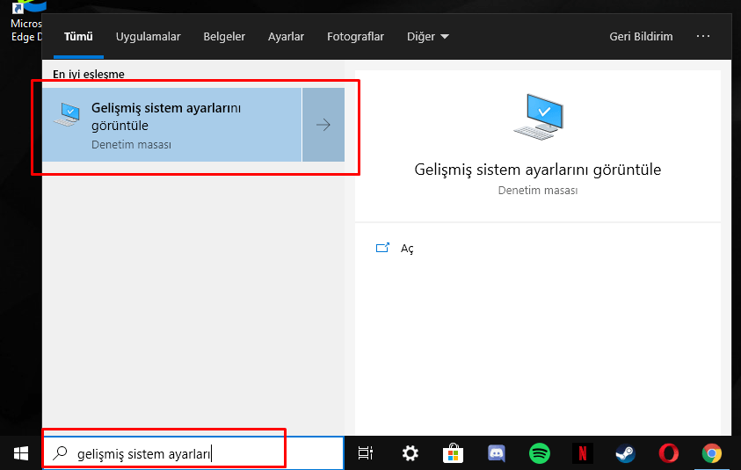Click the large computer icon in the preview pane

(x=538, y=117)
